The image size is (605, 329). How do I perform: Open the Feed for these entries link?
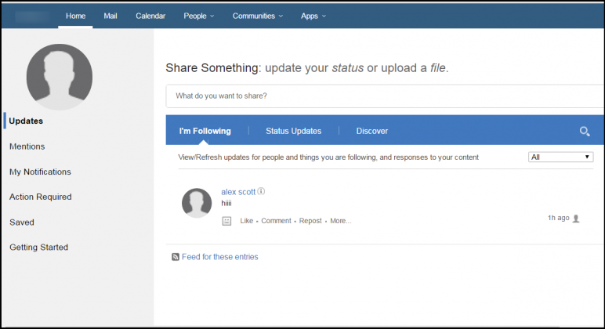point(219,257)
